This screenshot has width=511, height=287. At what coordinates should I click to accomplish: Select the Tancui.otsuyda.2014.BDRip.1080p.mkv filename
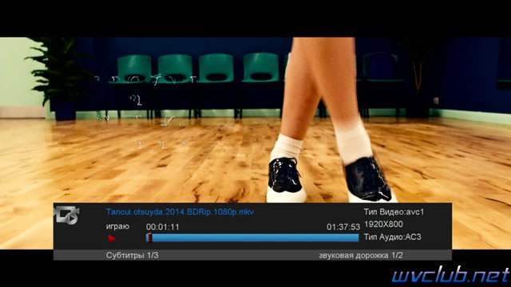(x=180, y=212)
